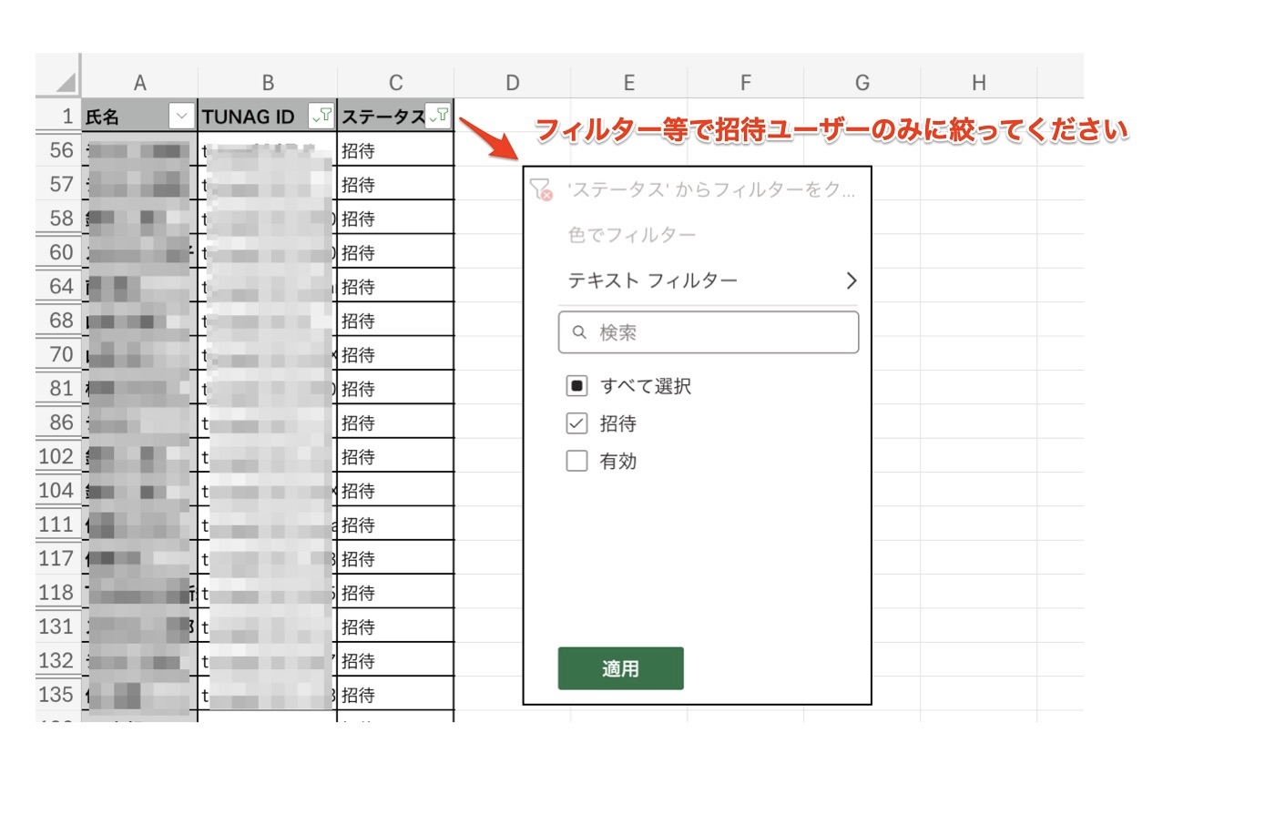The image size is (1275, 814).
Task: Check the 有効 checkbox
Action: [576, 461]
